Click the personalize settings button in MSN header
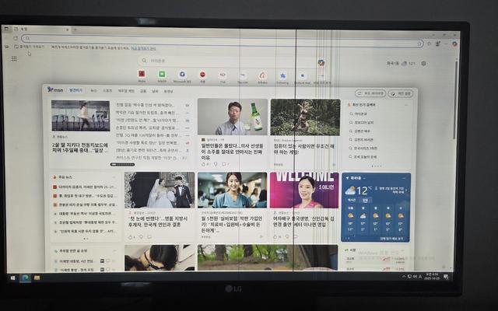498x311 pixels. [401, 93]
